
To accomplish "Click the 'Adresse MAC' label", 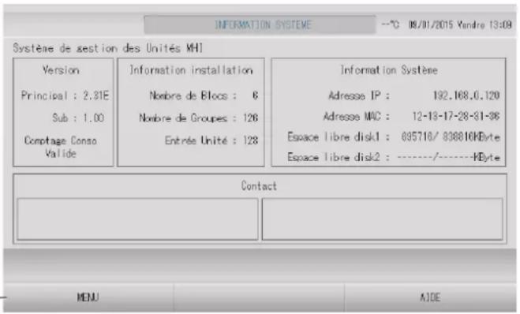I will coord(357,117).
